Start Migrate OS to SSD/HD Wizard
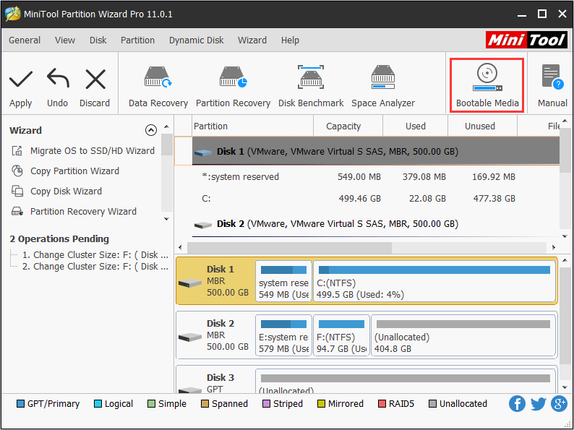Viewport: 574px width, 430px height. click(92, 151)
